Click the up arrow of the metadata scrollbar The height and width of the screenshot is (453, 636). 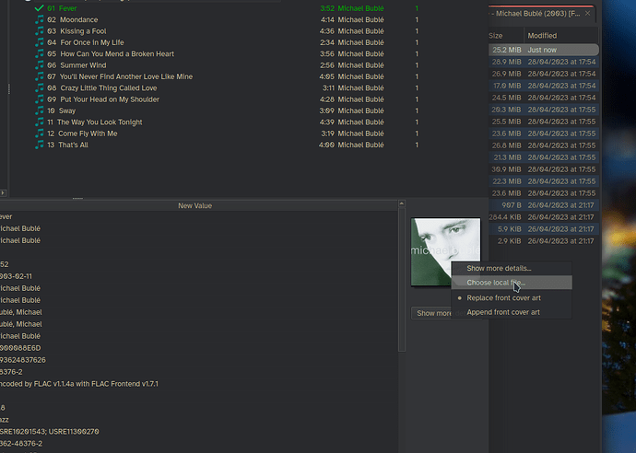pos(402,203)
